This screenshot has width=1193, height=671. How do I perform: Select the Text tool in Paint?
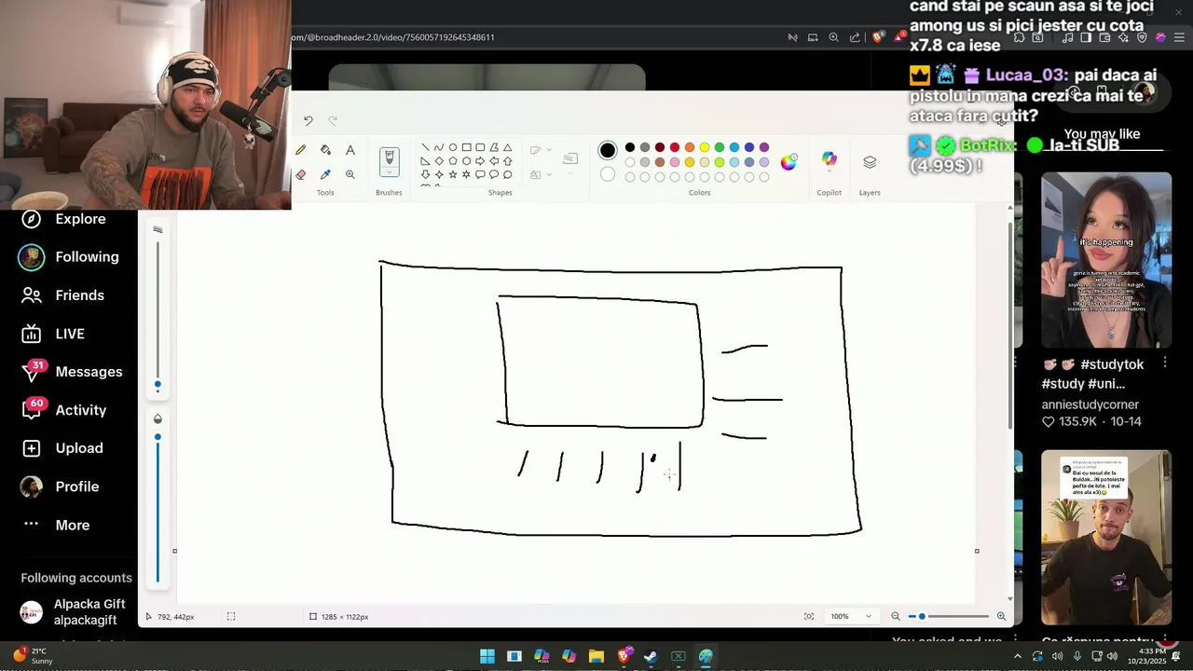point(350,150)
